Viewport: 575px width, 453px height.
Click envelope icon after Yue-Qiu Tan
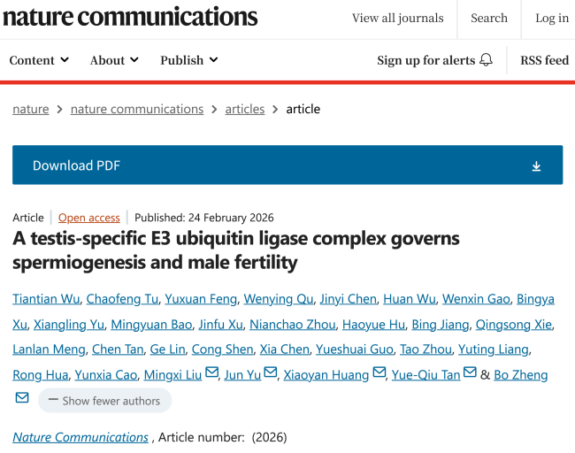[470, 373]
